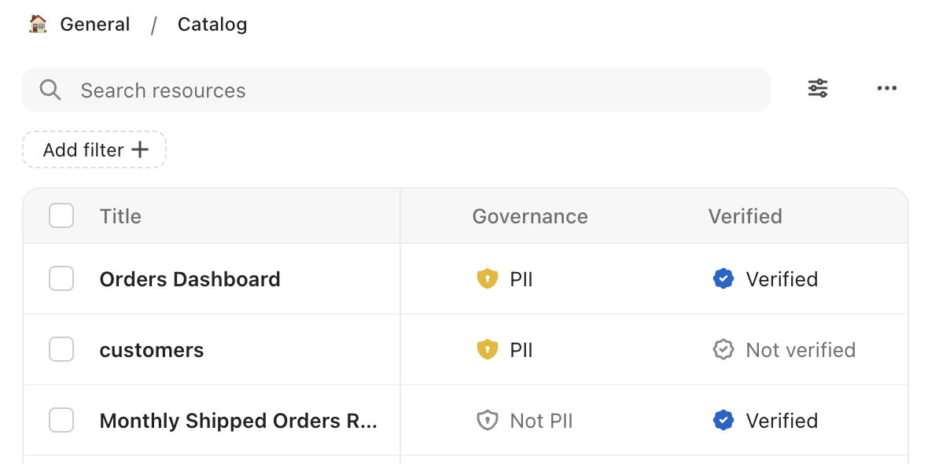
Task: Open the display settings sliders icon
Action: 818,88
